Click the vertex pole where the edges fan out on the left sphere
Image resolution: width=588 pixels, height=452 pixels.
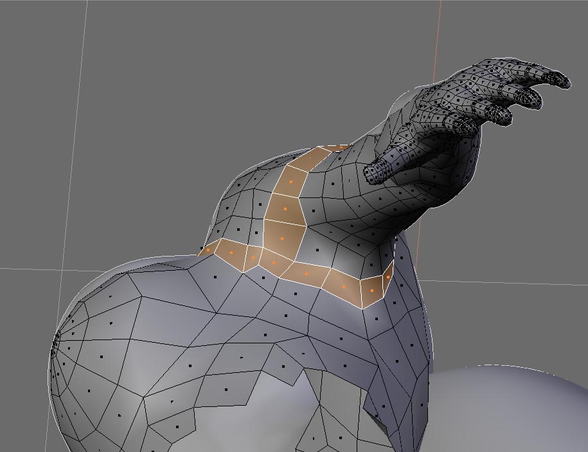[x=56, y=340]
